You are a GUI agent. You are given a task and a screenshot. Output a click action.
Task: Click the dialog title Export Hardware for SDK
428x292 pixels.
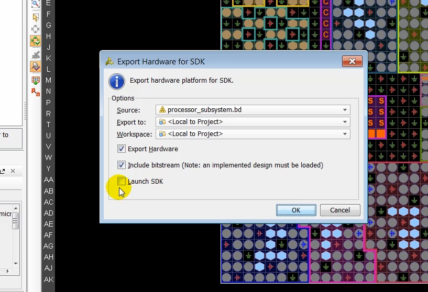[161, 62]
